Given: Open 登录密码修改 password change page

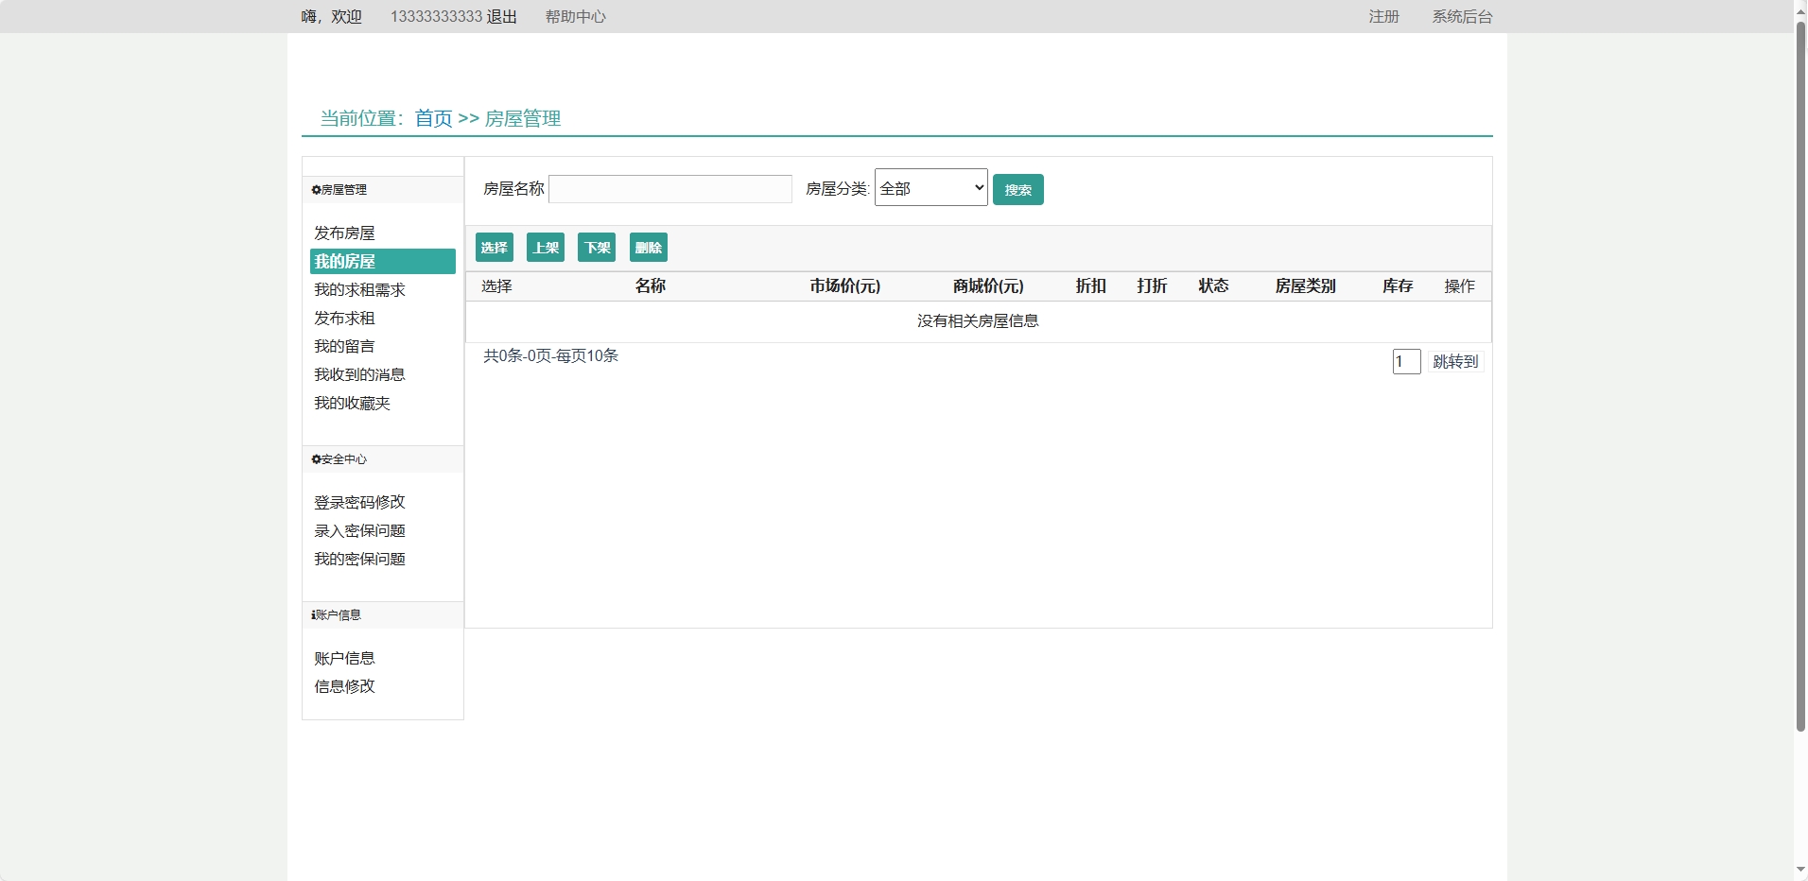Looking at the screenshot, I should (359, 503).
